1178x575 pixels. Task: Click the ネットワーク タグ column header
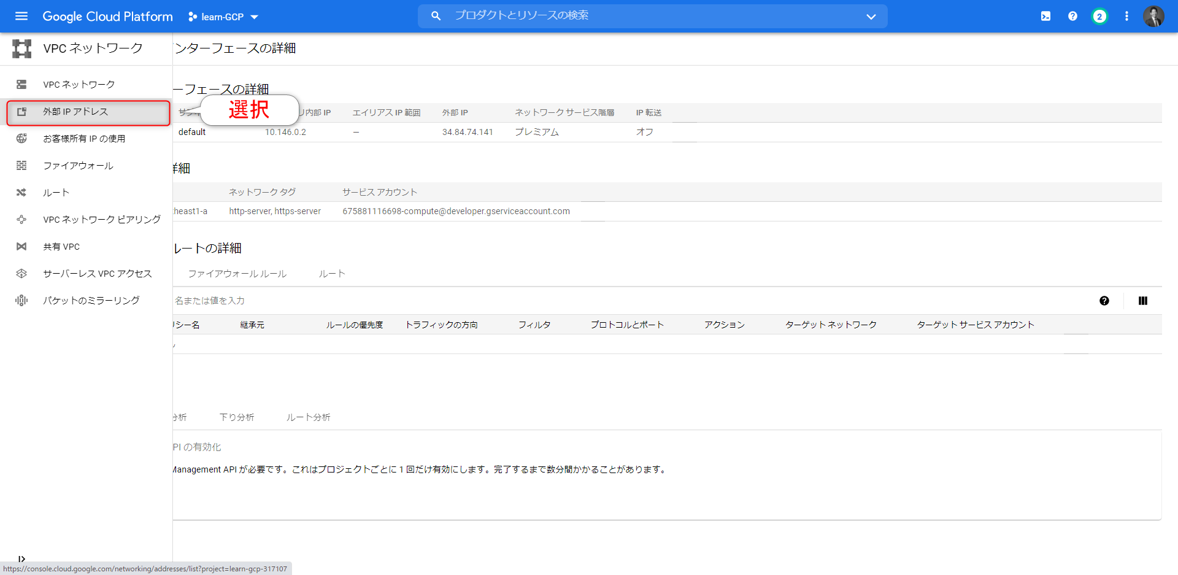[x=263, y=192]
